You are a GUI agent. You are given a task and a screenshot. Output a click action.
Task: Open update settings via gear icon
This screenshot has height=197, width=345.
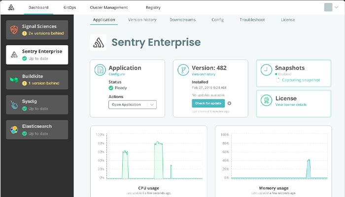tap(230, 103)
